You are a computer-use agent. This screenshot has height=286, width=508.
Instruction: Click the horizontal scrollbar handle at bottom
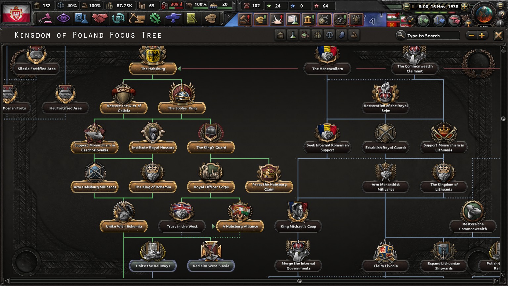pyautogui.click(x=299, y=281)
